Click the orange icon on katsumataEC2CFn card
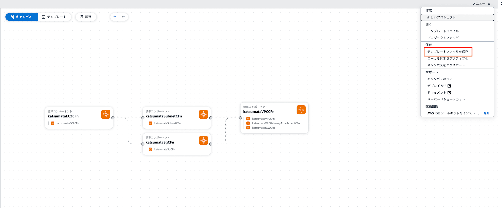The height and width of the screenshot is (208, 502). (x=106, y=114)
